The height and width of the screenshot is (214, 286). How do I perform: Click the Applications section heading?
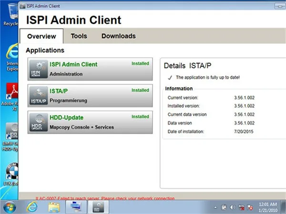click(45, 50)
